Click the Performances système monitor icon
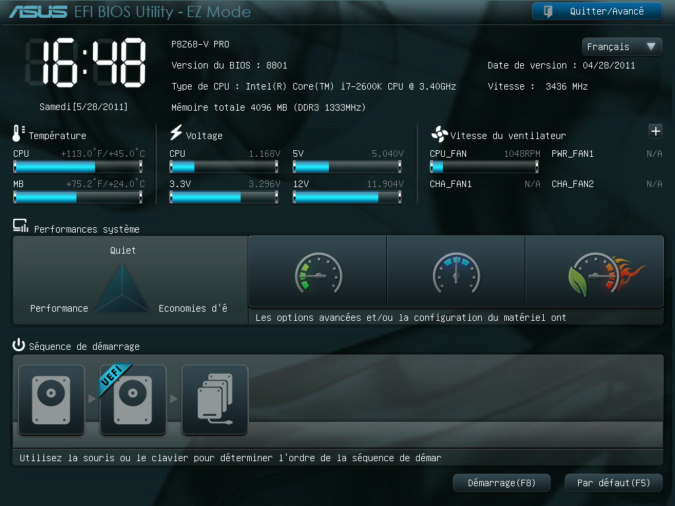This screenshot has height=506, width=675. pos(19,227)
